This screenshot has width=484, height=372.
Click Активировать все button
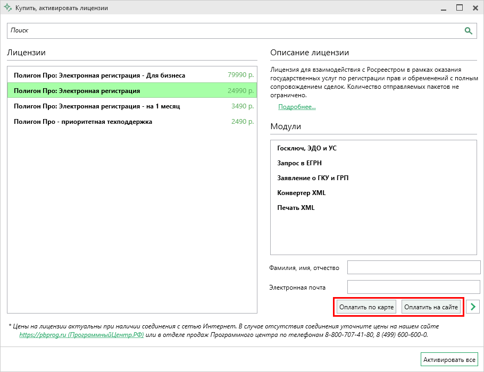click(x=449, y=359)
